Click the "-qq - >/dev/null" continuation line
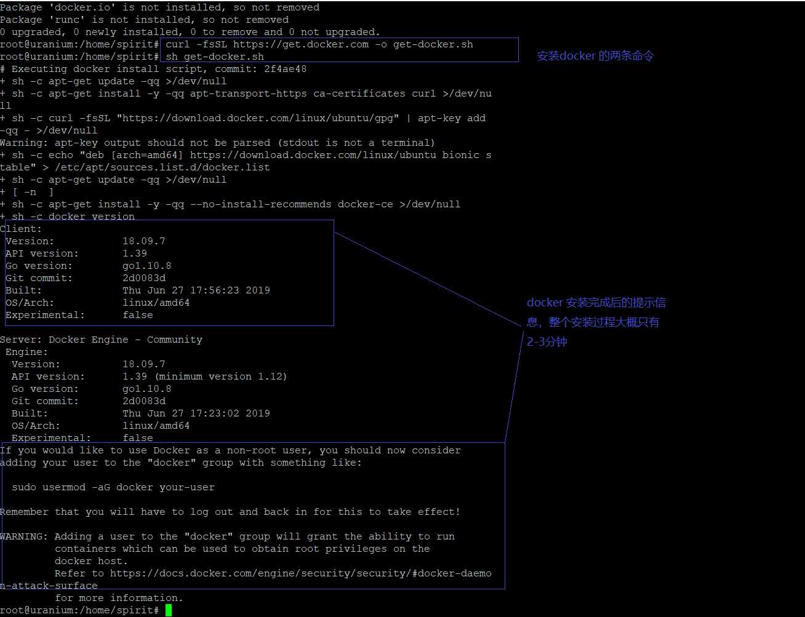Screen dimensions: 805x617 [49, 130]
